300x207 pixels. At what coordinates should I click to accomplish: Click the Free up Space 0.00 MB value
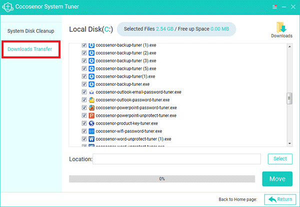pos(220,29)
